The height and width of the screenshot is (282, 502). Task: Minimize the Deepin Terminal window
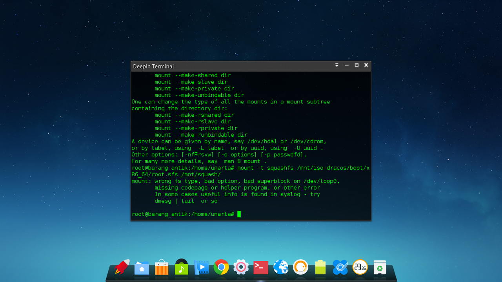(346, 65)
